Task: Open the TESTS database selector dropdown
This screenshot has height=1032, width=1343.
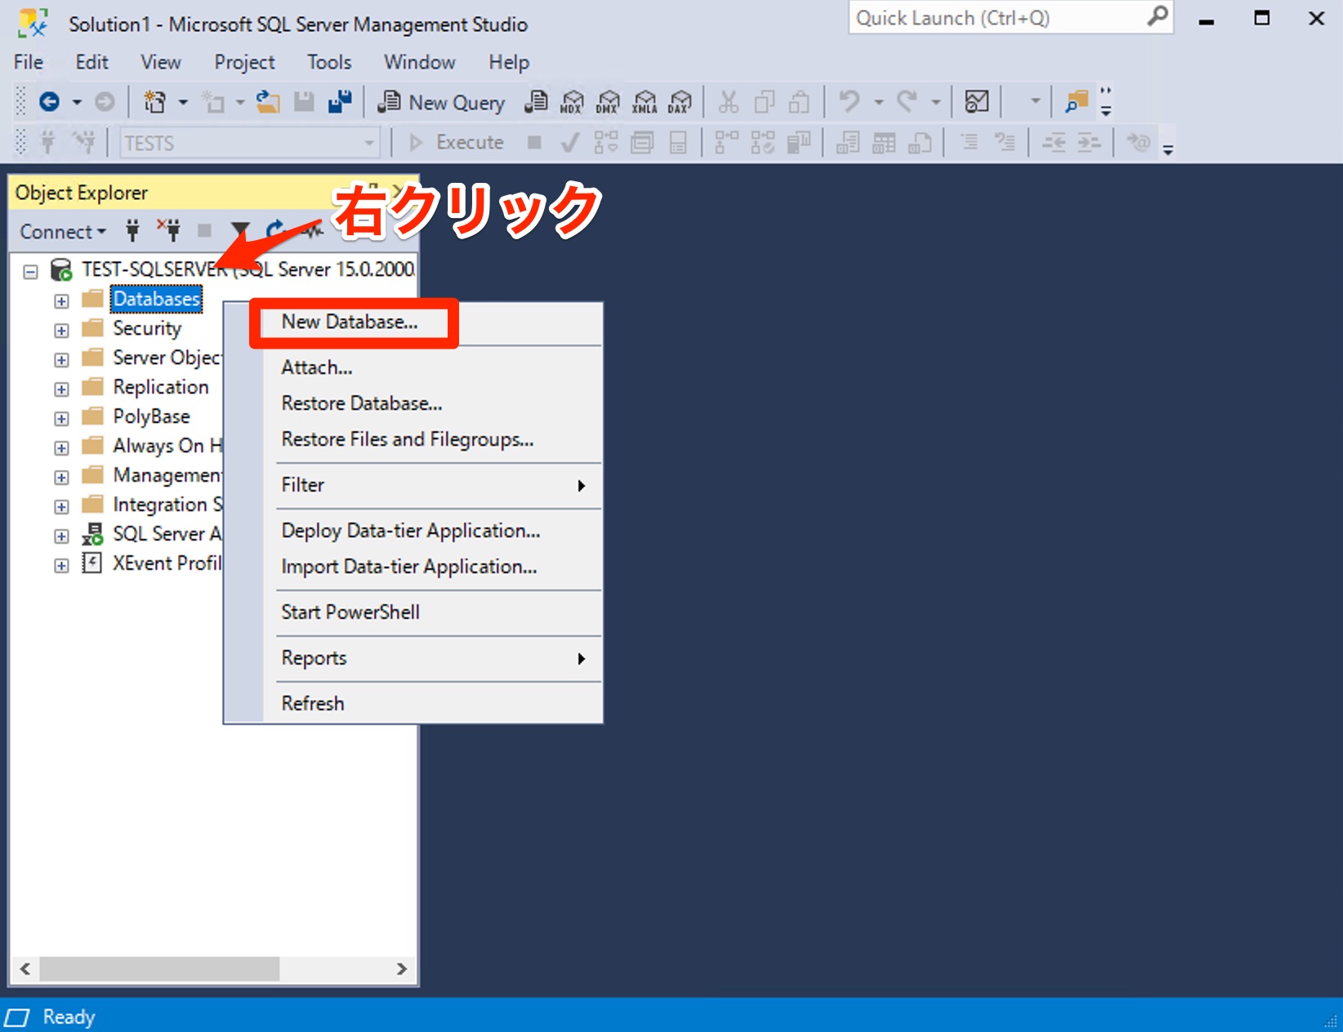Action: [x=368, y=142]
